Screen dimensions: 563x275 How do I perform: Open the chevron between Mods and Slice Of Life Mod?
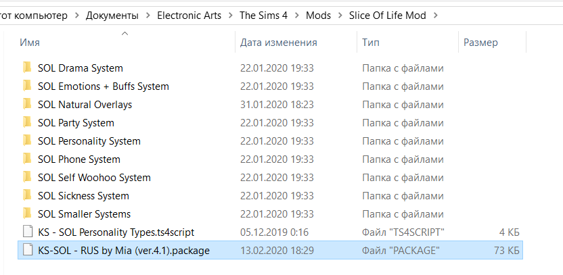point(340,16)
